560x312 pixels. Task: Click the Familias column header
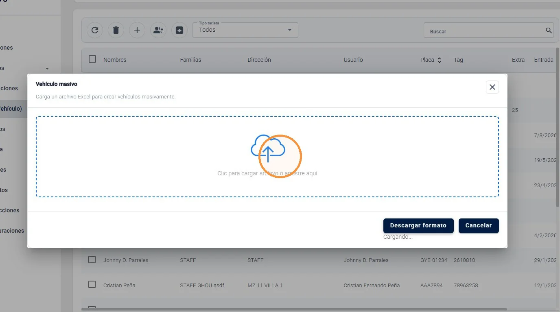point(190,60)
